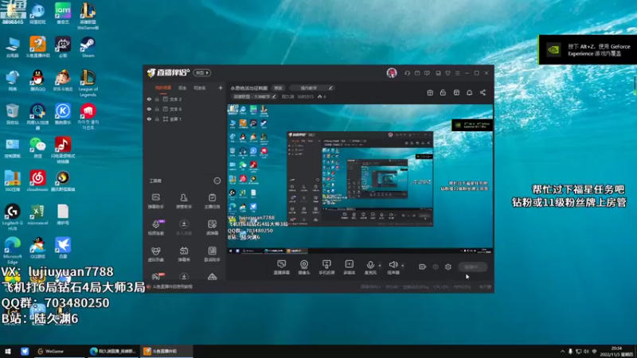Click the 操作教学 pill with pencil
Image resolution: width=637 pixels, height=358 pixels.
pos(312,88)
